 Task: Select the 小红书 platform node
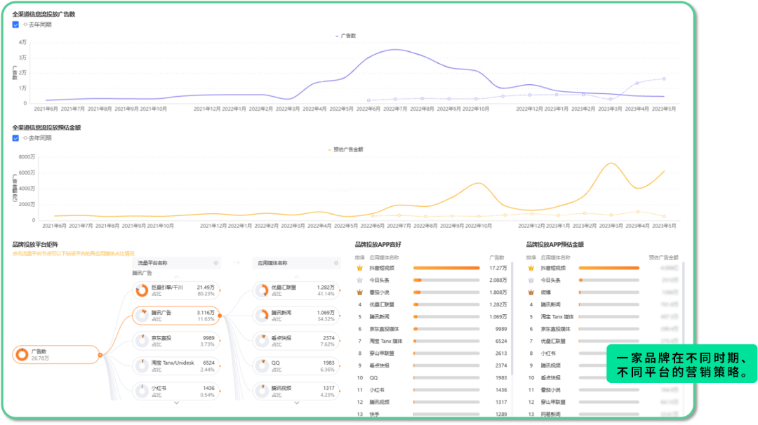coord(176,391)
